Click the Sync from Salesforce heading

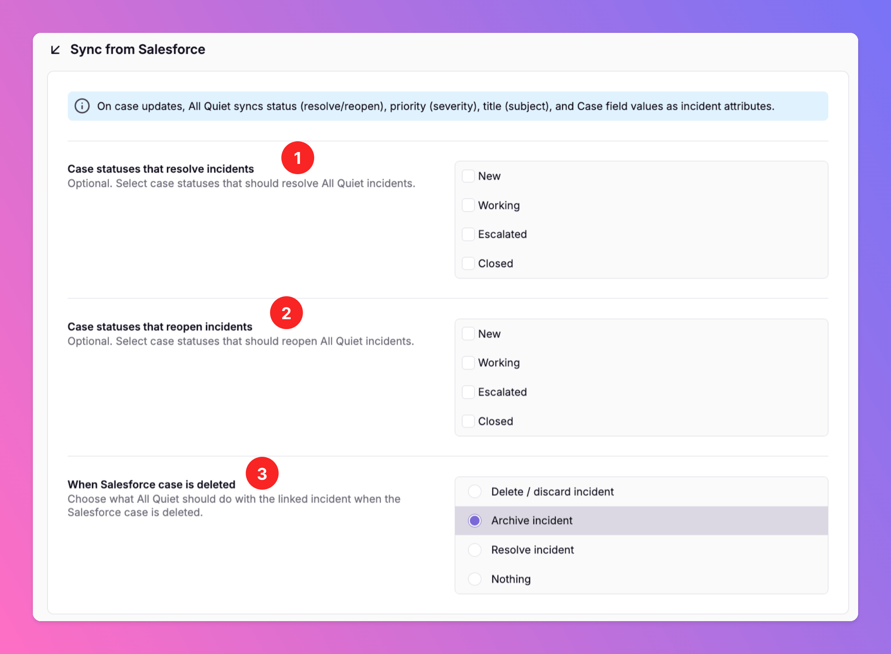(x=138, y=49)
